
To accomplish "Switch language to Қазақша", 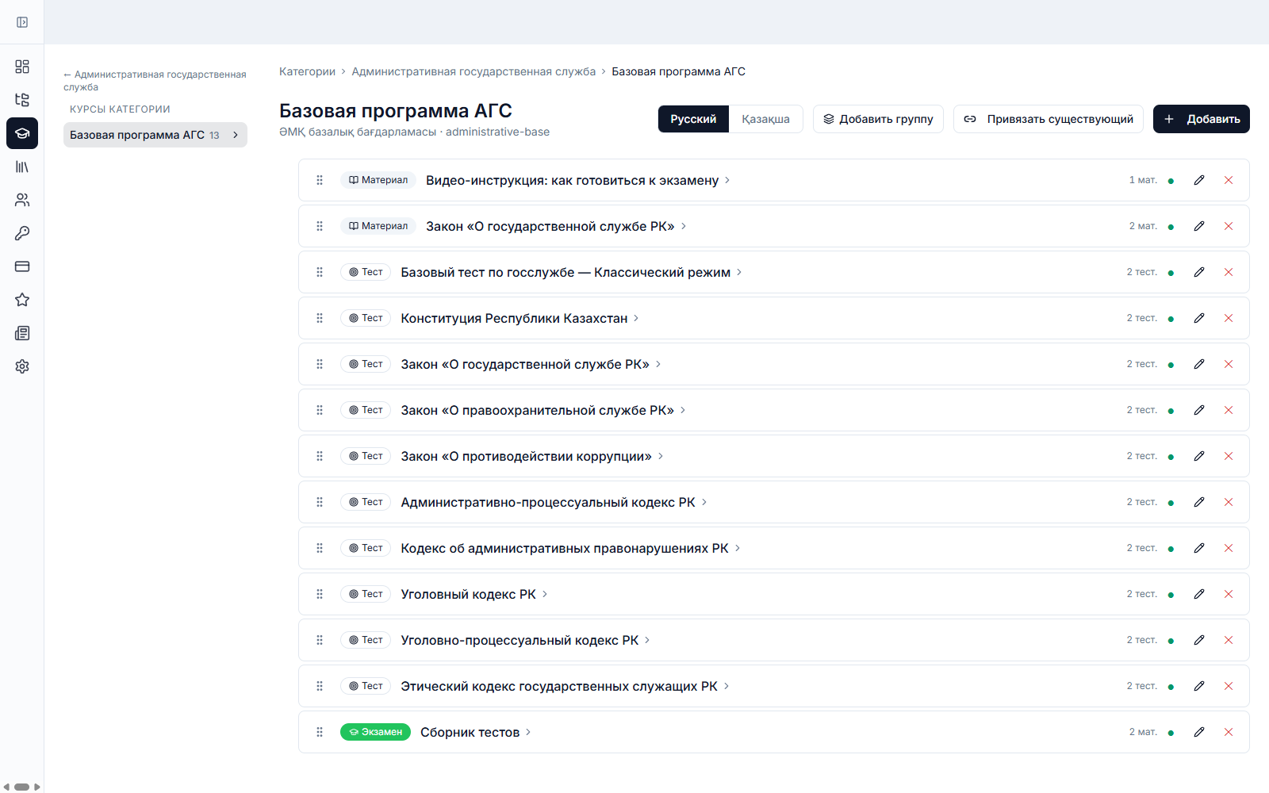I will coord(765,119).
